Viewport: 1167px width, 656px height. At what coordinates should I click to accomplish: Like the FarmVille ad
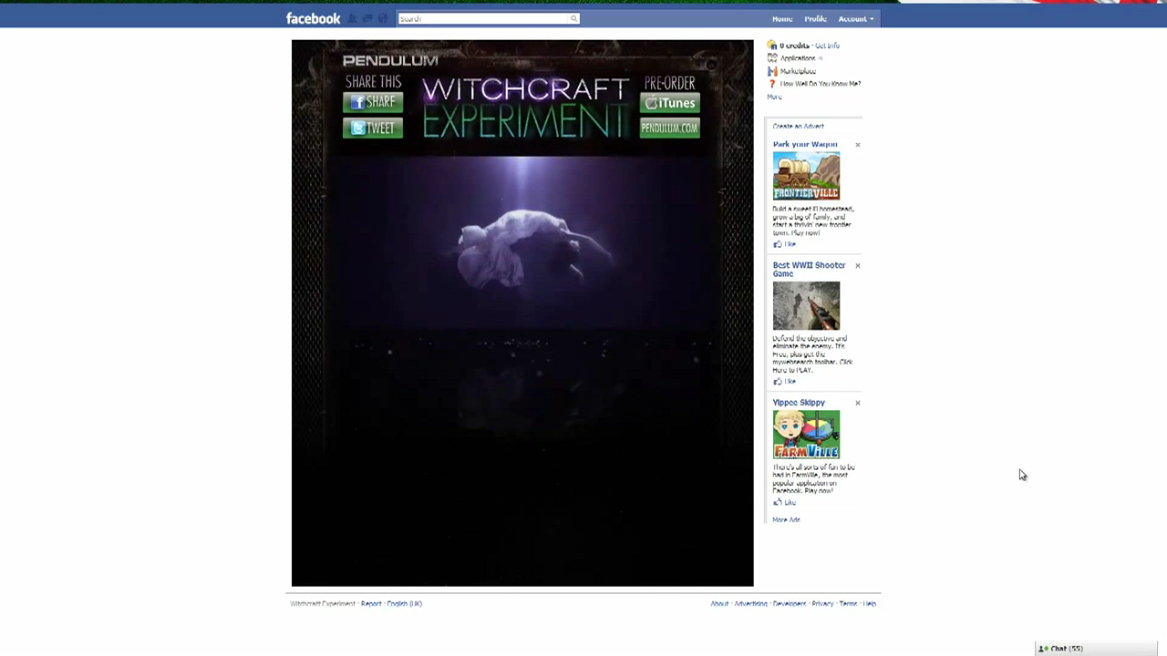tap(785, 503)
